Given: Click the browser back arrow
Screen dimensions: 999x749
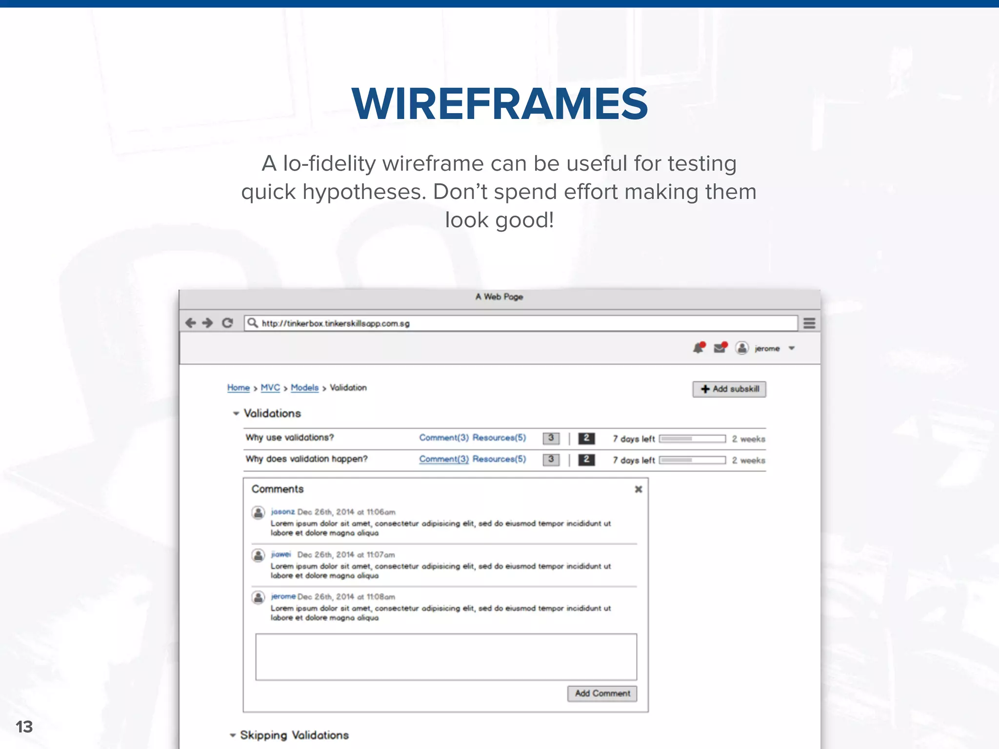Looking at the screenshot, I should click(191, 323).
